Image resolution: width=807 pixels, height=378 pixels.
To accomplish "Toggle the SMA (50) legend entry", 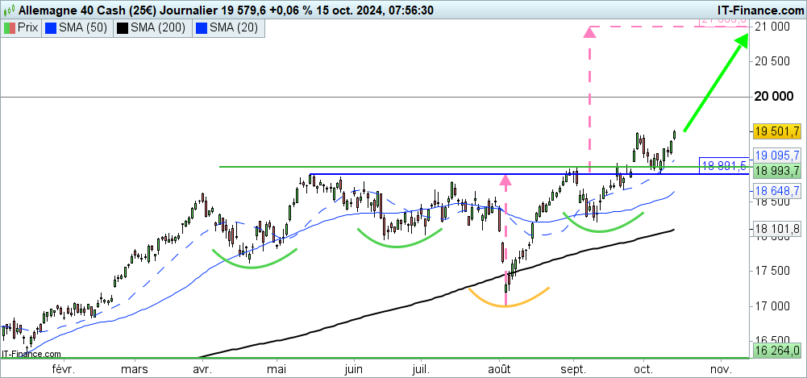I will click(x=75, y=27).
